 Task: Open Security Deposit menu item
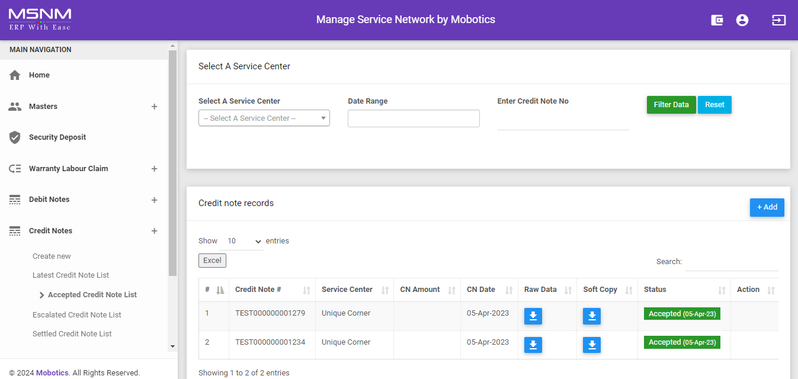pyautogui.click(x=57, y=137)
